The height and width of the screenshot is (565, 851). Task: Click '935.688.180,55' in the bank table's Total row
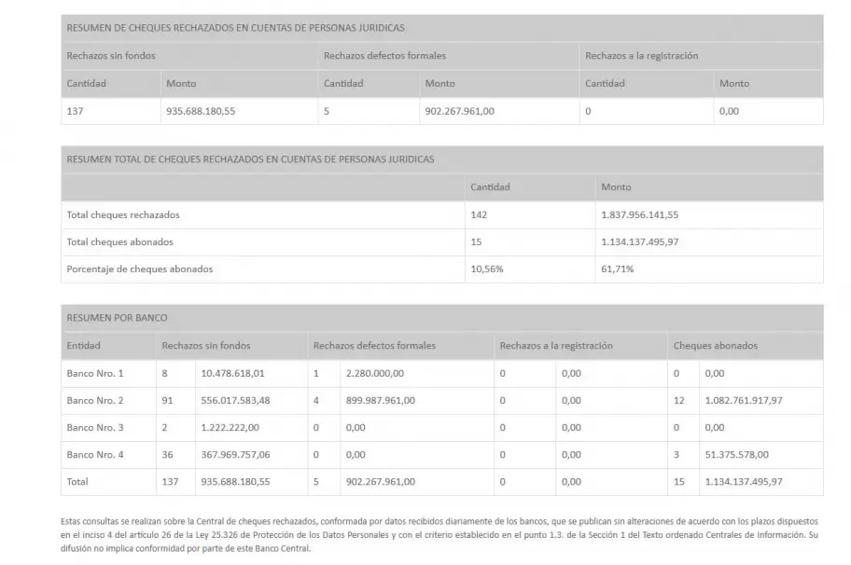(x=235, y=481)
